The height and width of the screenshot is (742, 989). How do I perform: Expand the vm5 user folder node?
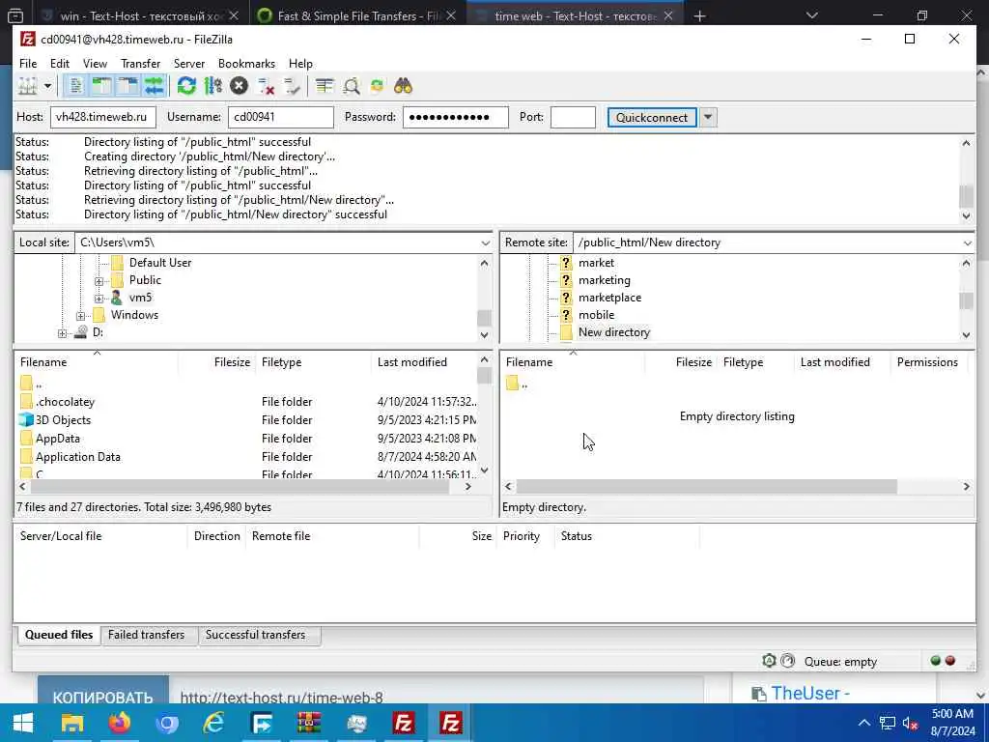click(99, 299)
